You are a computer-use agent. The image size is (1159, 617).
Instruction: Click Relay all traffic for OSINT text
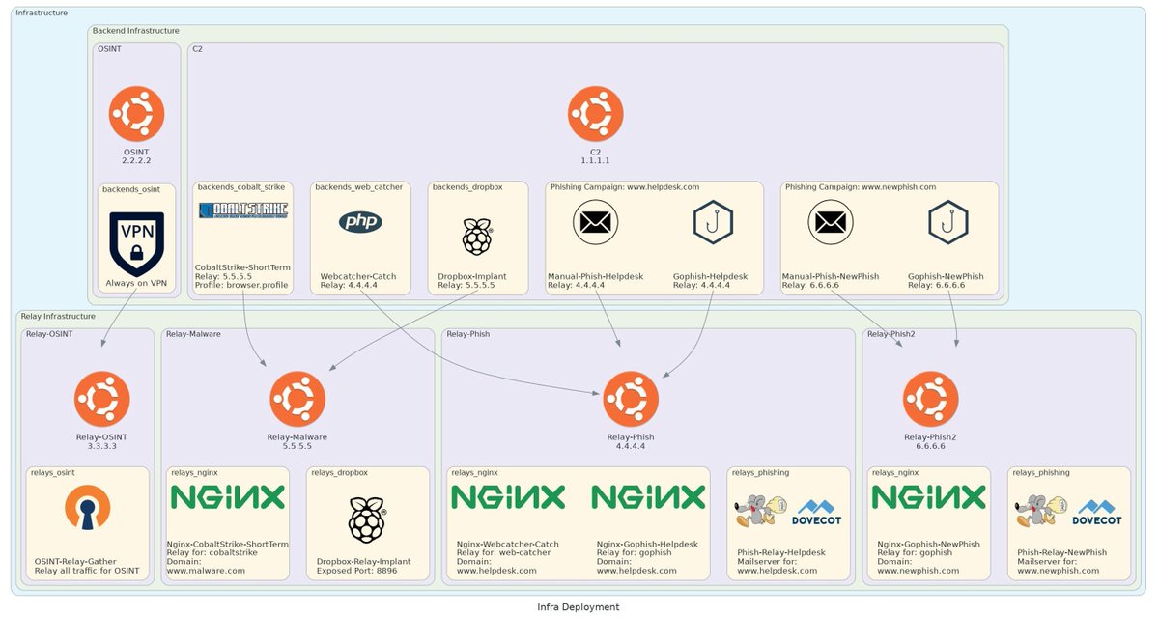click(x=87, y=571)
